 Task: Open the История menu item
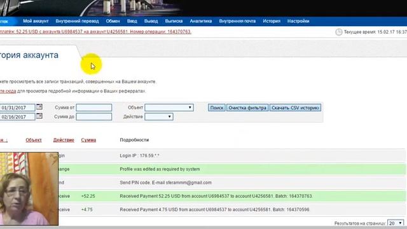pyautogui.click(x=272, y=21)
